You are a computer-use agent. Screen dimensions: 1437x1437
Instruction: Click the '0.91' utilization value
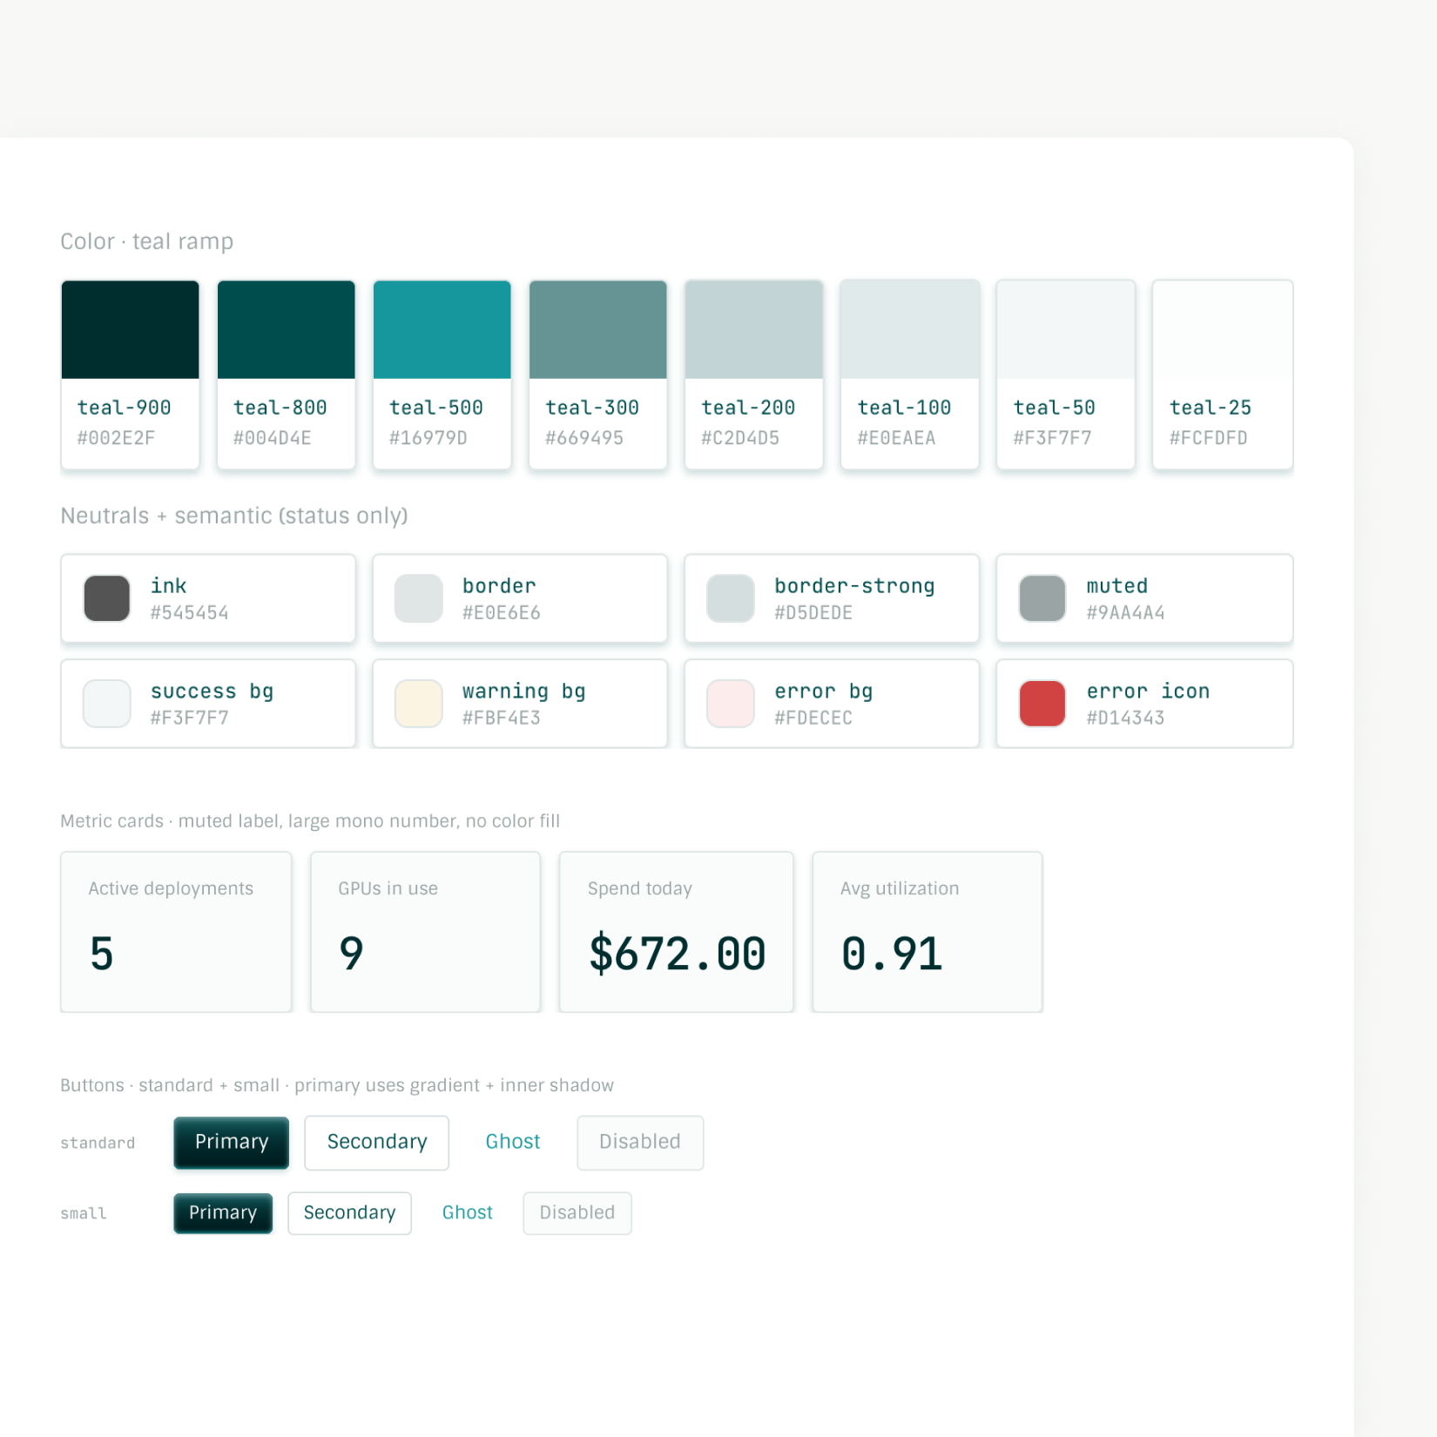[x=891, y=954]
